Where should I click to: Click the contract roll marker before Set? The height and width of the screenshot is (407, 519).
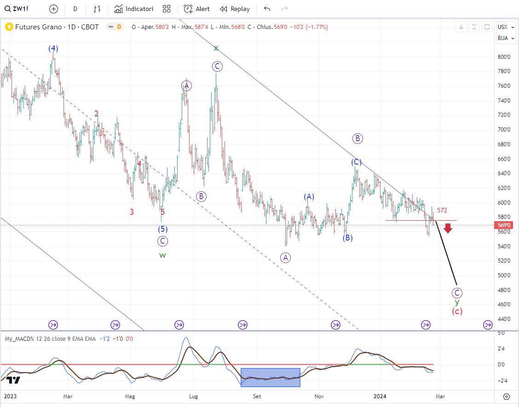(x=242, y=325)
